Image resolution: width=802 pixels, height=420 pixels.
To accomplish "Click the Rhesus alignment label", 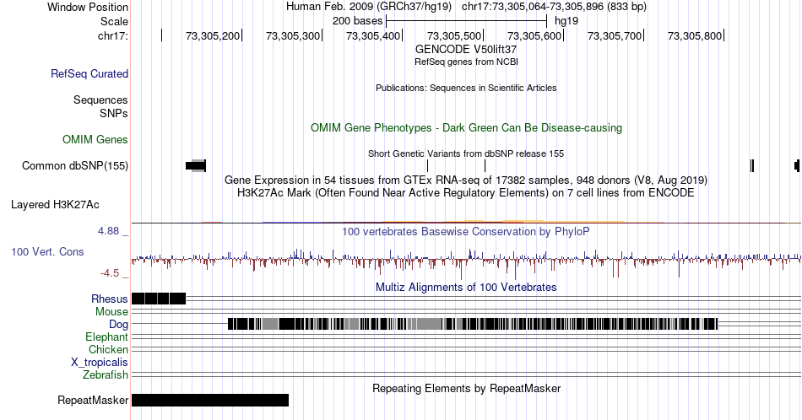I will click(x=110, y=299).
